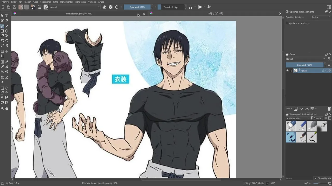Duplicate the layer in Capas panel

point(296,109)
